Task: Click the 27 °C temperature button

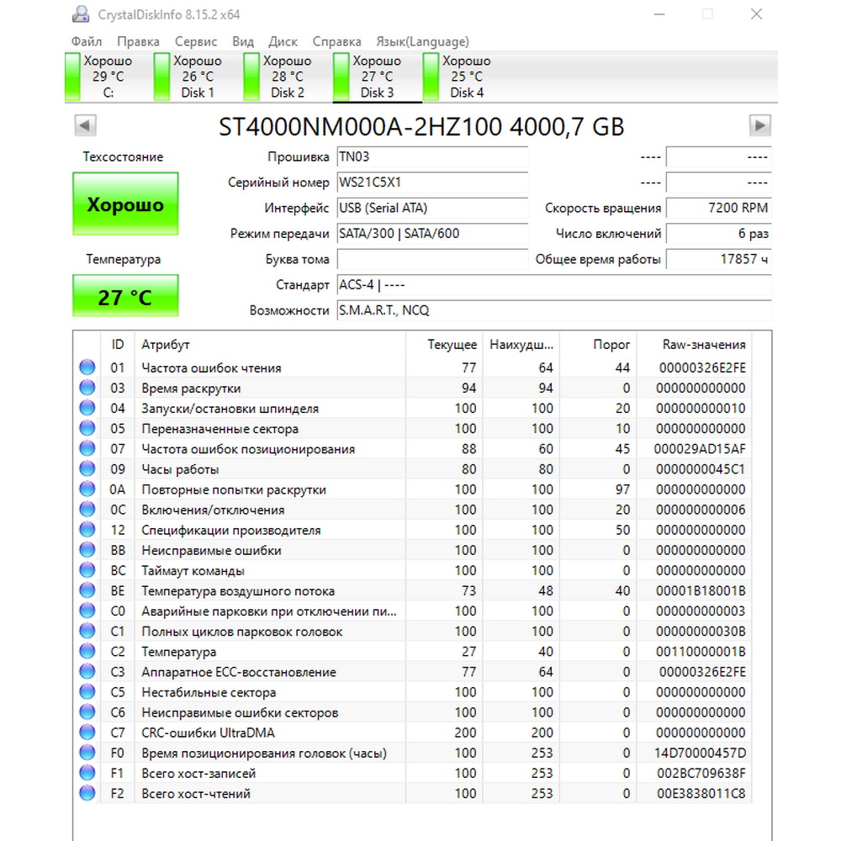Action: pyautogui.click(x=125, y=296)
